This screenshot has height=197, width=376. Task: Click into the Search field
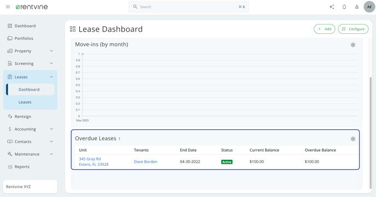189,7
